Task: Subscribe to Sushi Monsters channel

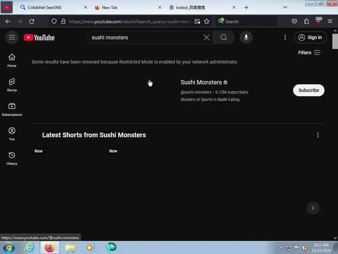Action: point(309,90)
